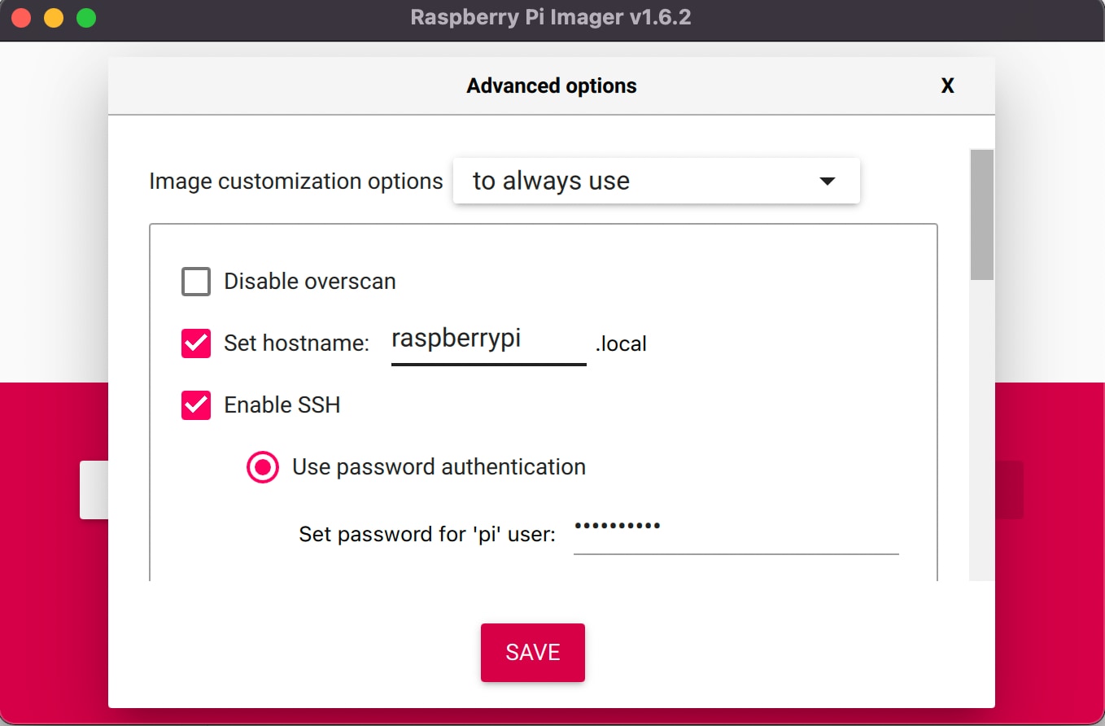Click the Enable SSH label
Screen dimensions: 1105x726
pos(281,405)
